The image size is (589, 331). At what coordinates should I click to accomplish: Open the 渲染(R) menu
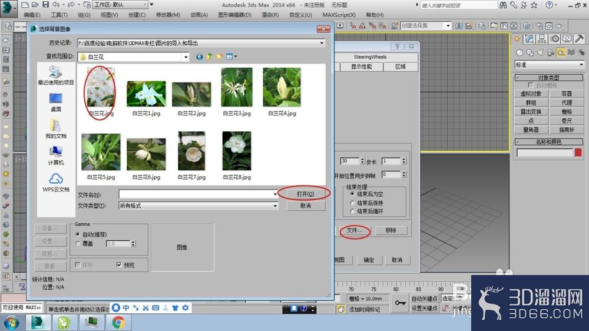tap(270, 15)
